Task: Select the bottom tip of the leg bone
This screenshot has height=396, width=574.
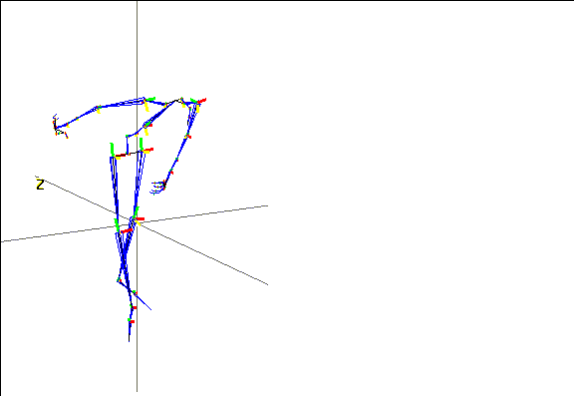Action: pyautogui.click(x=129, y=340)
